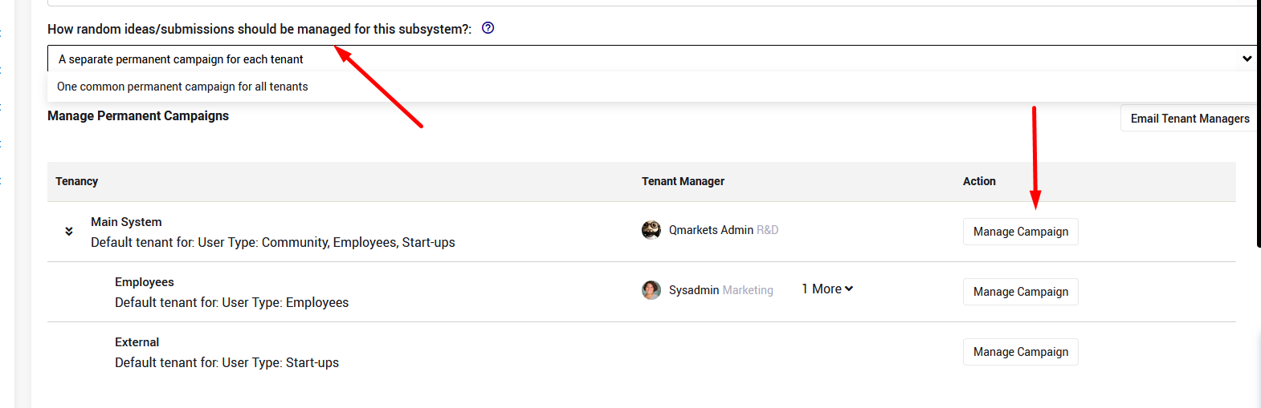Image resolution: width=1261 pixels, height=408 pixels.
Task: Click the Sysadmin manager name
Action: (x=694, y=290)
